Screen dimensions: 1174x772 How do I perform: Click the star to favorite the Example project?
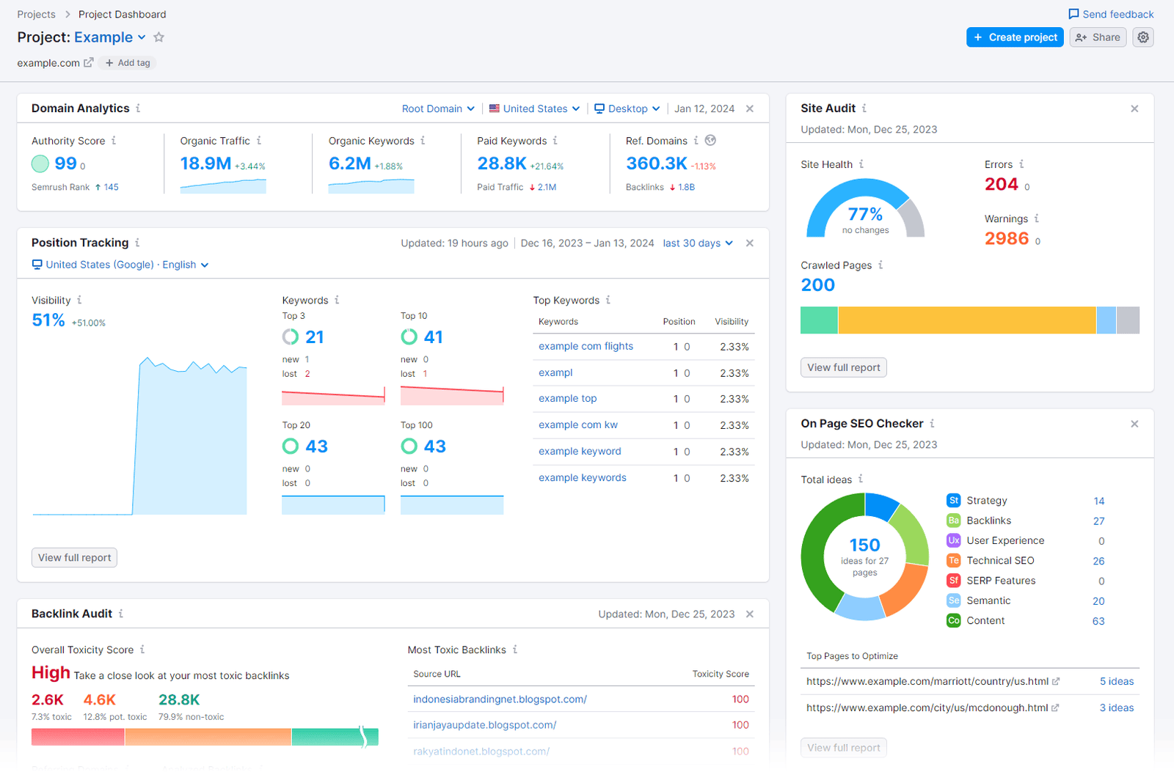(158, 37)
